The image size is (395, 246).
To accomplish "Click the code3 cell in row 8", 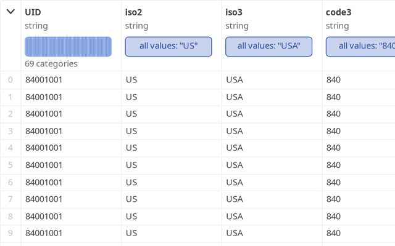I will click(333, 216).
